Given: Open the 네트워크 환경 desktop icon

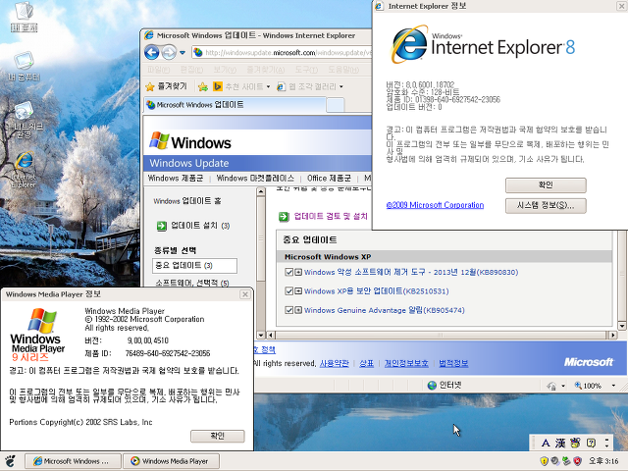Looking at the screenshot, I should point(24,120).
